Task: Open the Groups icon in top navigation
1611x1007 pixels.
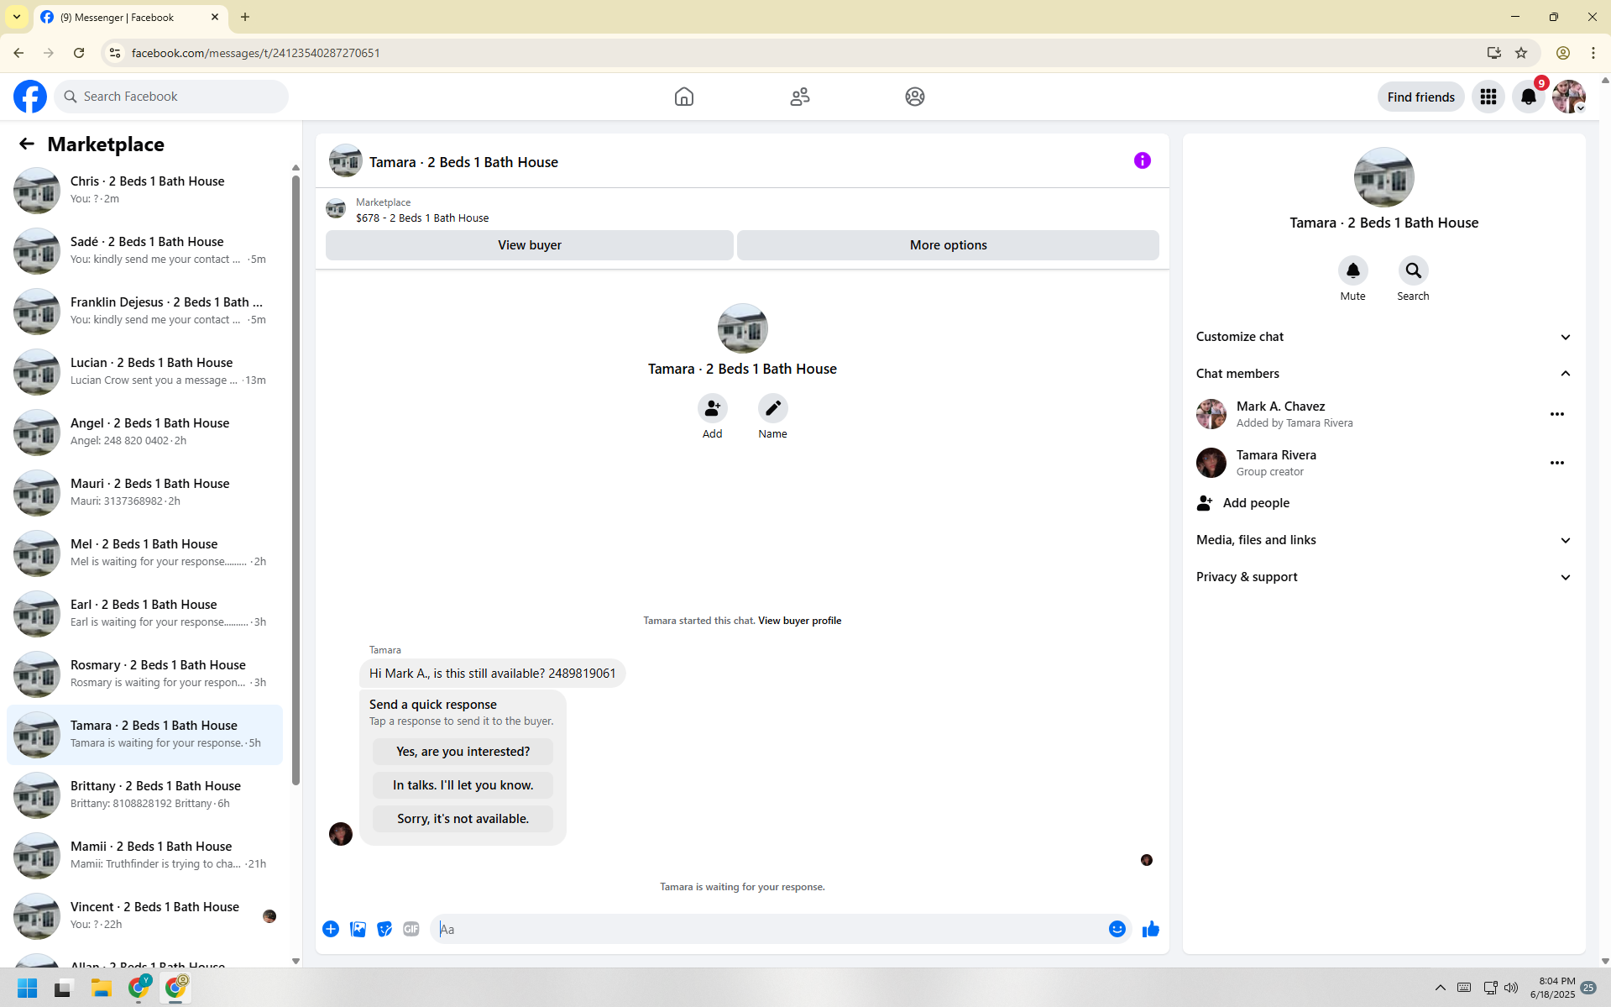Action: 915,97
